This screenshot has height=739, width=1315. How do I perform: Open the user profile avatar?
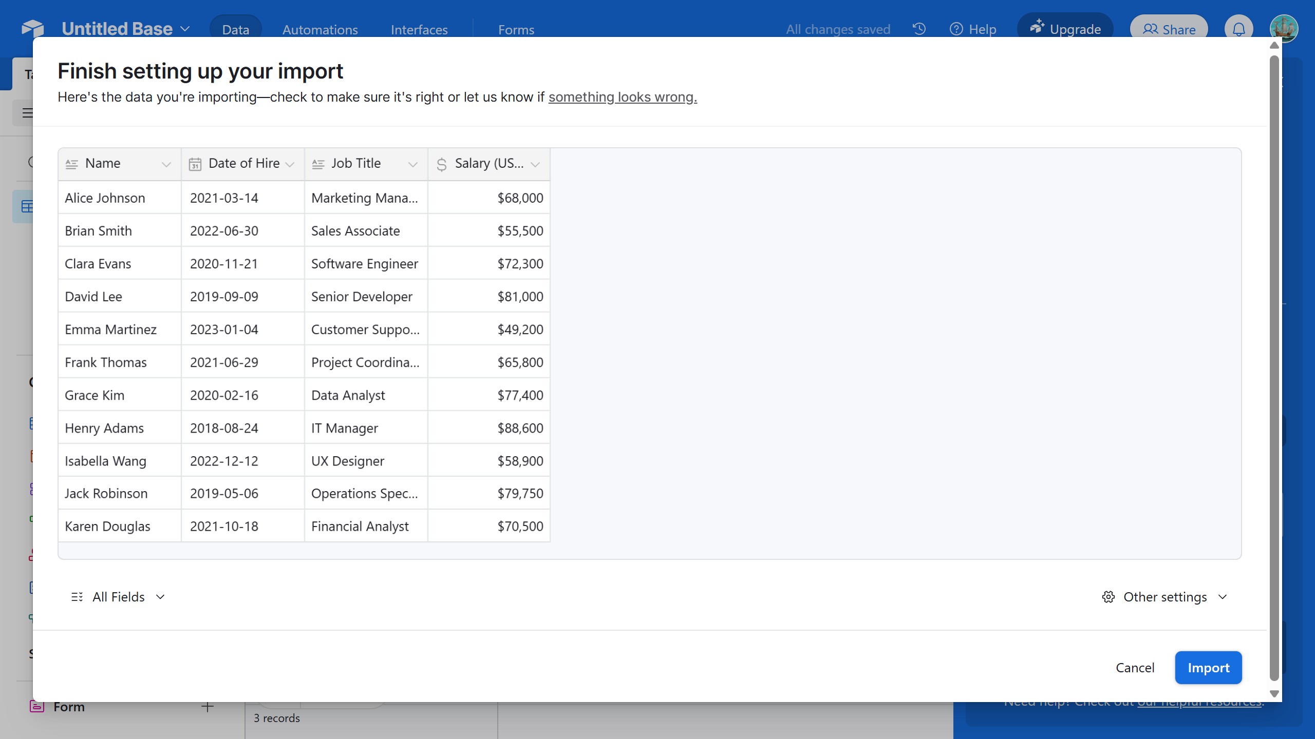coord(1284,28)
